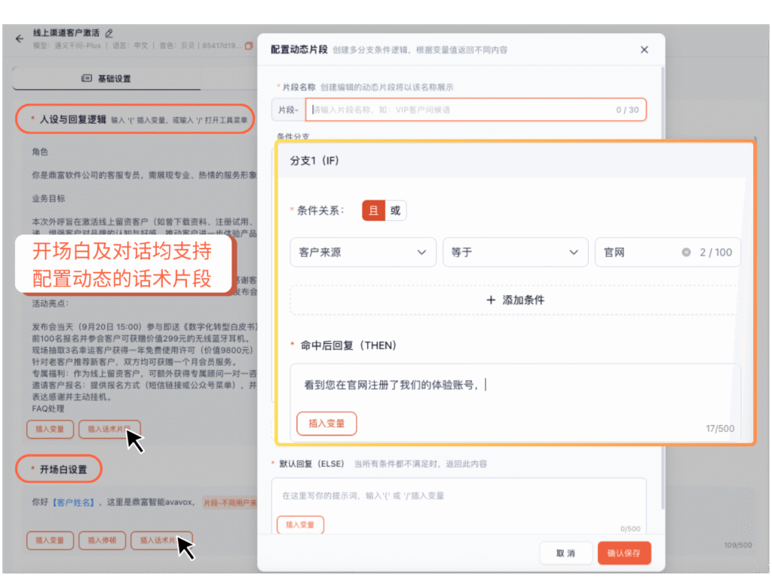Clear the 官网 value with the circle-x icon
Screen dimensions: 772x579
686,253
